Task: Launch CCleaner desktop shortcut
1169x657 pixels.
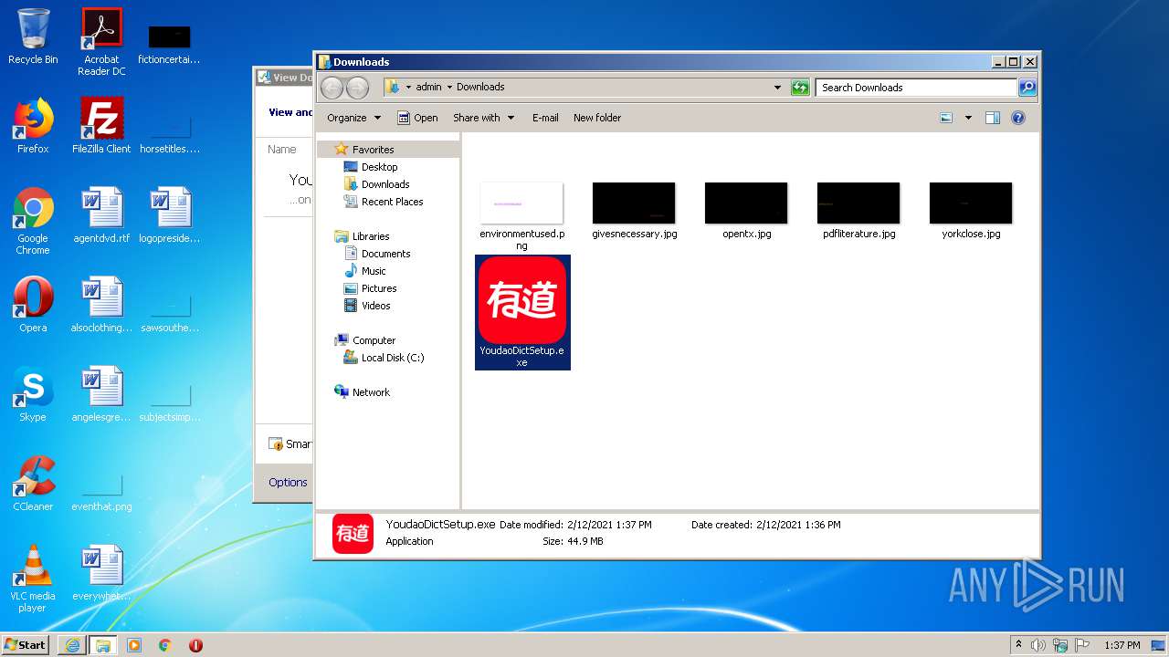Action: [33, 484]
